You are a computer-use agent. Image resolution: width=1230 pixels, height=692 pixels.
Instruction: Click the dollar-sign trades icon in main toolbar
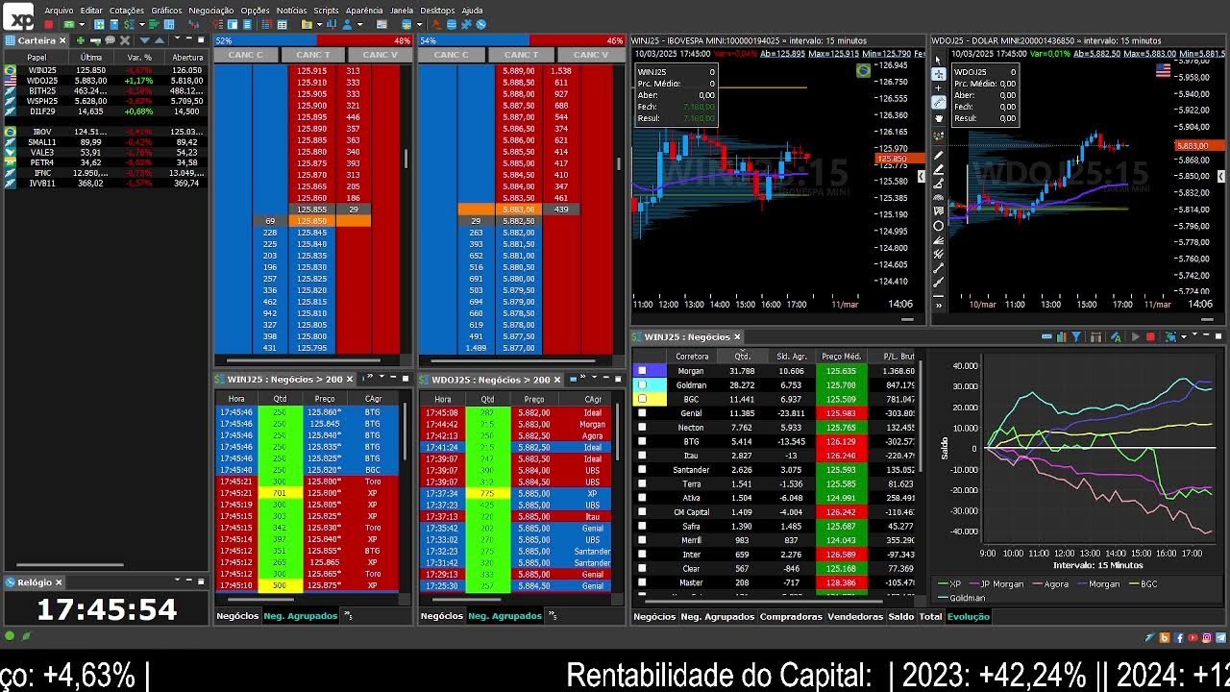click(x=129, y=24)
